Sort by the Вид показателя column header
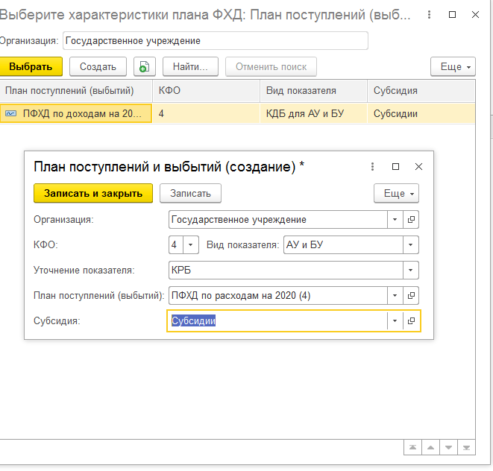 pos(313,91)
